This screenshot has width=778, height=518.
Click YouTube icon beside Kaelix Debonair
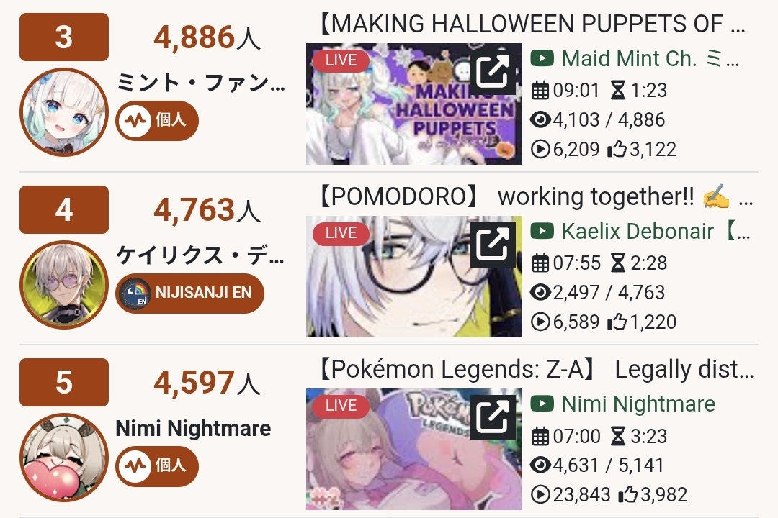coord(542,231)
